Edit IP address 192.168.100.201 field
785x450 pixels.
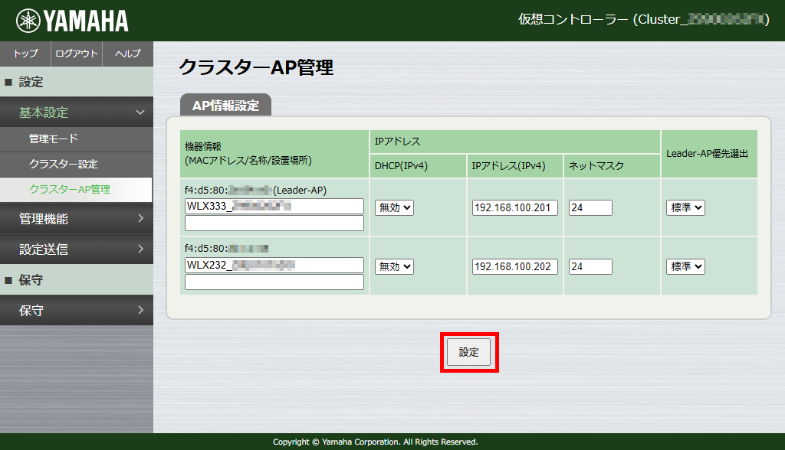(515, 207)
